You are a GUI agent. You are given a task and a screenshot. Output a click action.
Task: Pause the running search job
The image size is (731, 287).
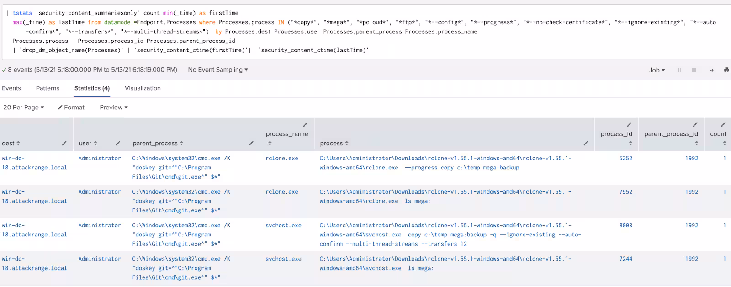[679, 70]
